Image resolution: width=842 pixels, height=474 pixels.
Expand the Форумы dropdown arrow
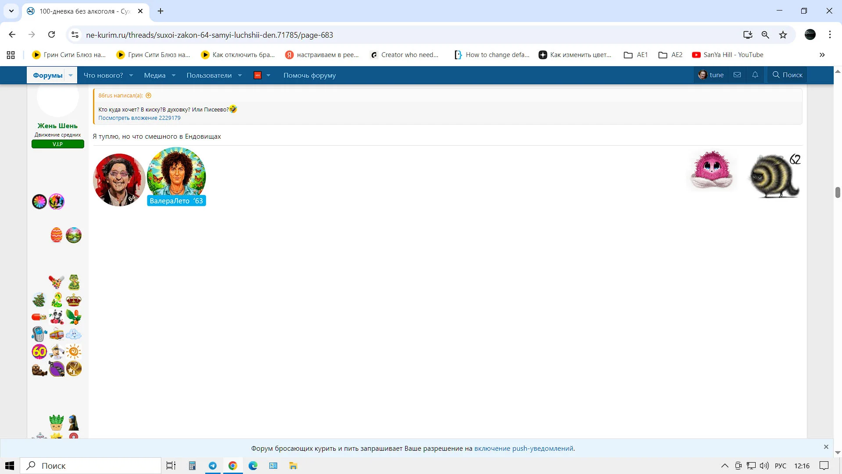(71, 75)
